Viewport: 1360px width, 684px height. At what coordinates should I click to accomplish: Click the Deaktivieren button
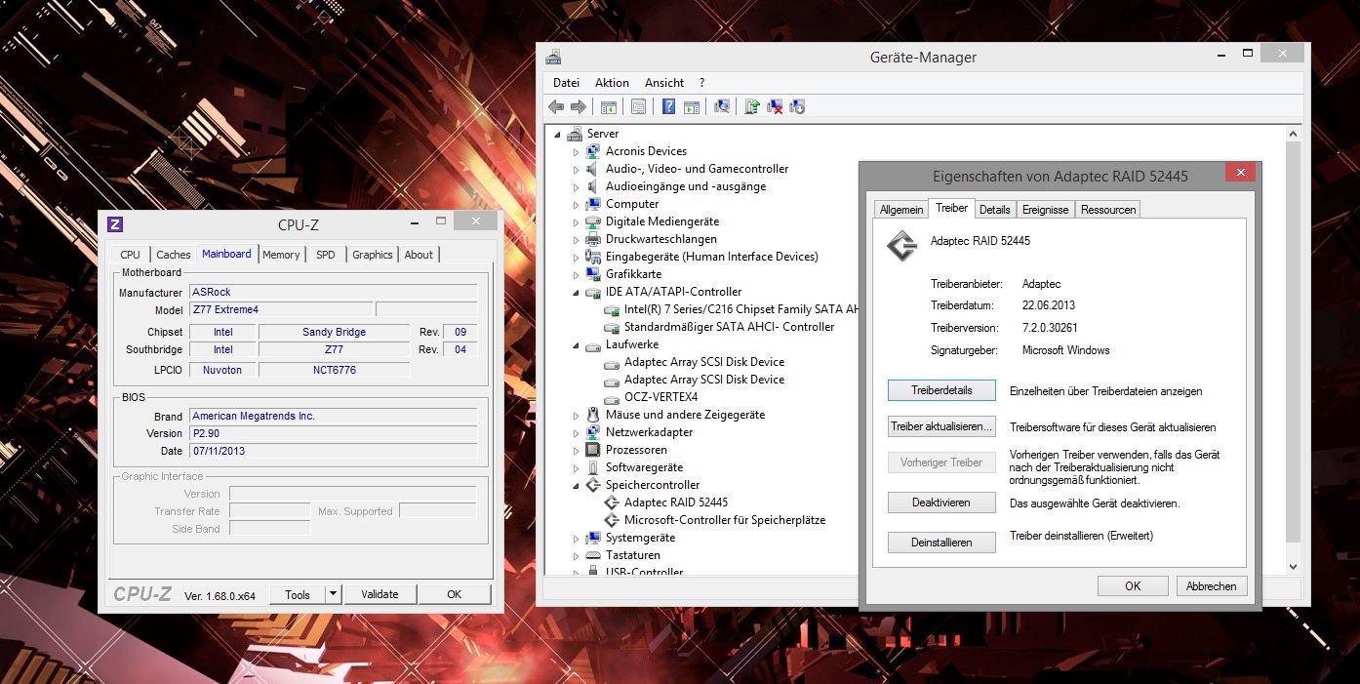(941, 503)
